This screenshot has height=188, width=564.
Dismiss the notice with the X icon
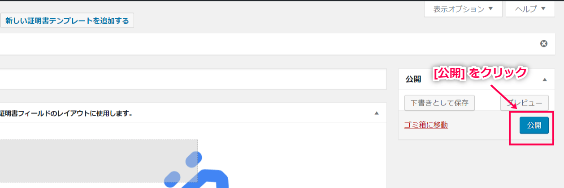(x=544, y=44)
